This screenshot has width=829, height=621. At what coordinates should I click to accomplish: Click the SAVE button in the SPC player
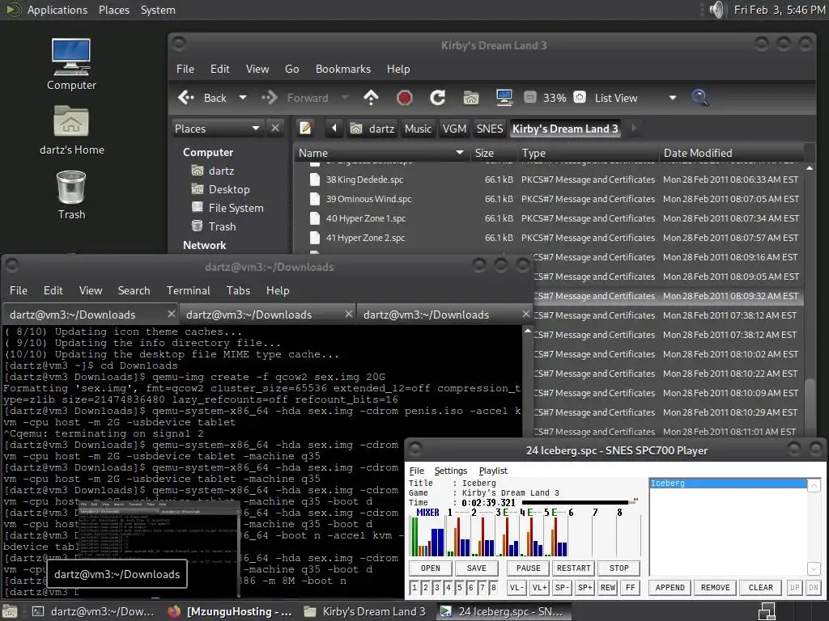pos(476,568)
